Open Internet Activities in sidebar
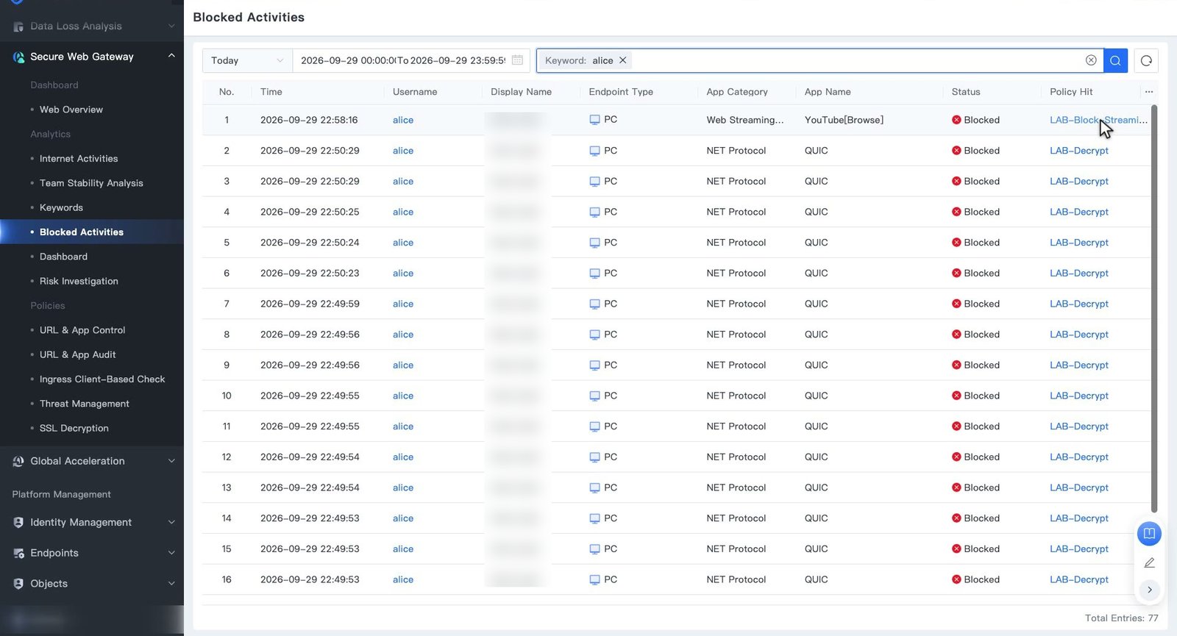Viewport: 1177px width, 636px height. 79,159
